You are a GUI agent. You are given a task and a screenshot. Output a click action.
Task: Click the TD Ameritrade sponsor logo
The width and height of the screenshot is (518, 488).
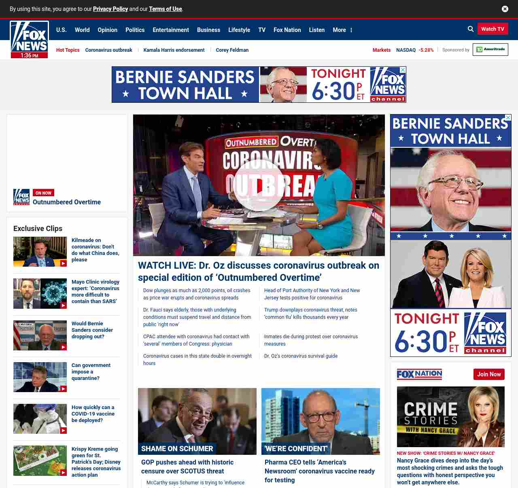(490, 50)
